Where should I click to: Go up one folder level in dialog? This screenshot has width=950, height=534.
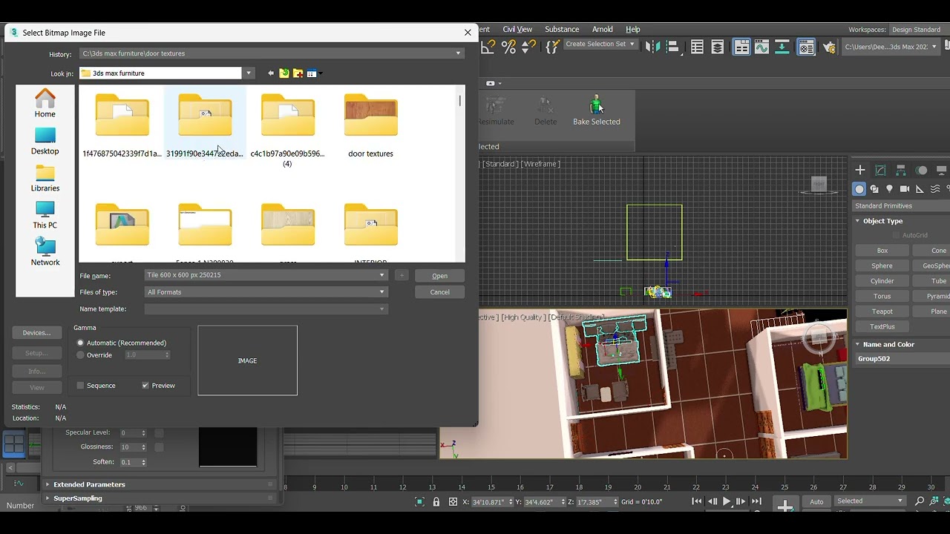click(284, 73)
